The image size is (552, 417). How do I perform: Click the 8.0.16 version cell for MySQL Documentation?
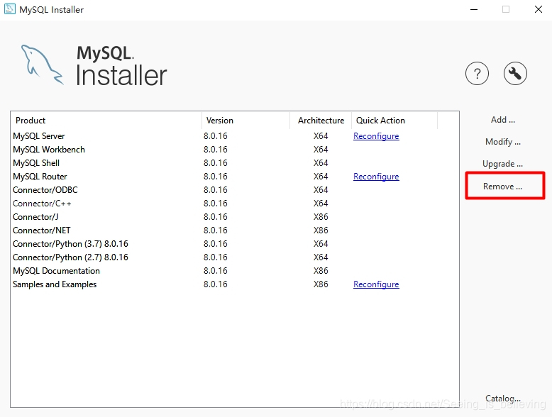tap(216, 271)
